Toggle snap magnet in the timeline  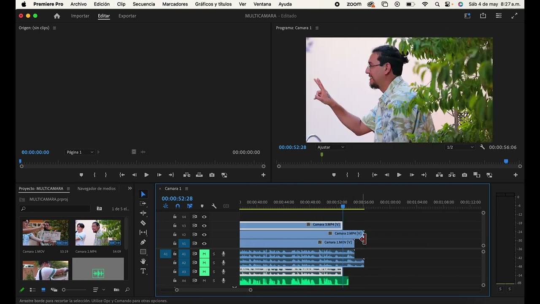tap(178, 206)
